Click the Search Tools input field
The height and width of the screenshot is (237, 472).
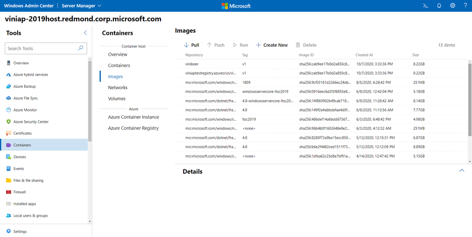pos(46,48)
